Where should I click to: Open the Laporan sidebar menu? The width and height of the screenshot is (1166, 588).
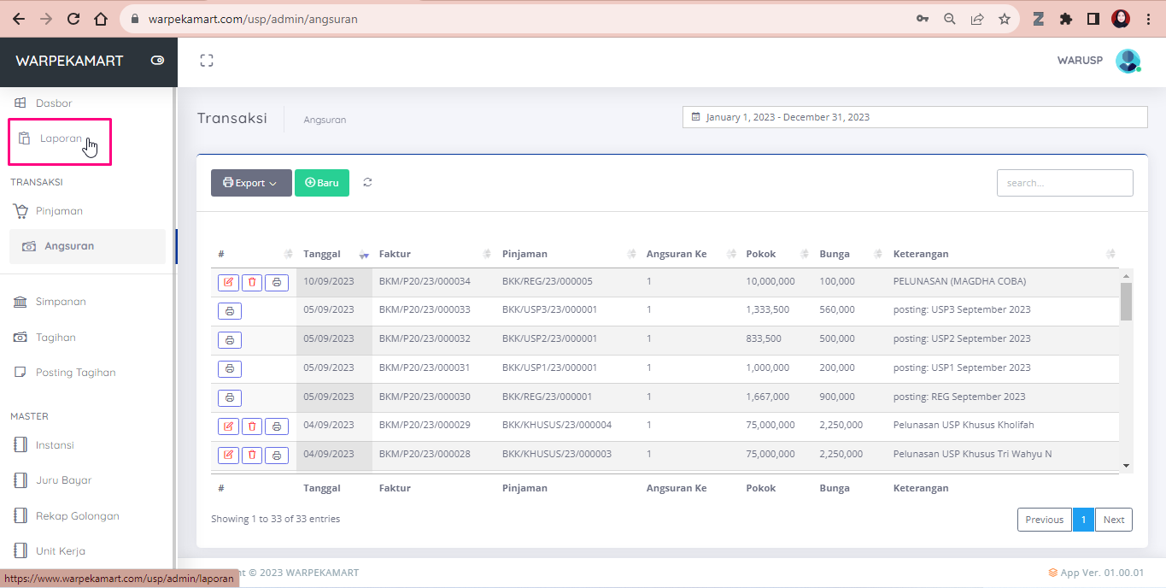pyautogui.click(x=60, y=138)
